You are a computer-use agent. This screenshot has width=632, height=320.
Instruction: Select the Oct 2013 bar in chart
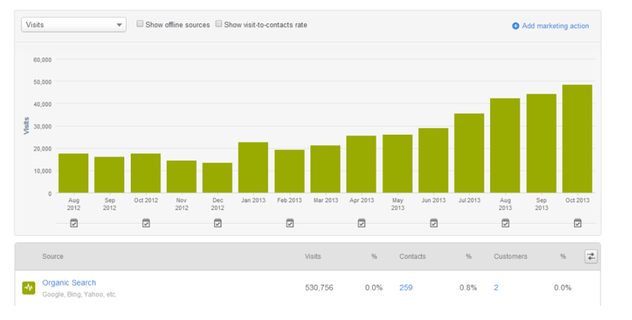[577, 139]
